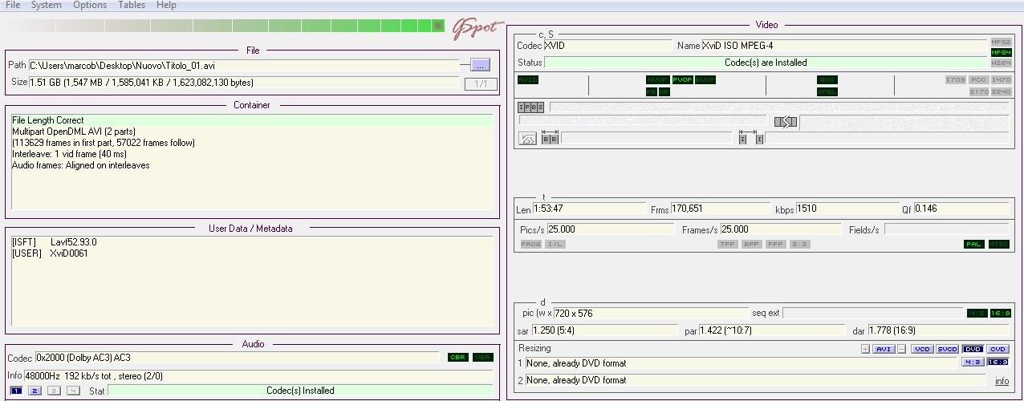Click the 1/1 file counter button
Screen dimensions: 1024x401
pos(481,83)
